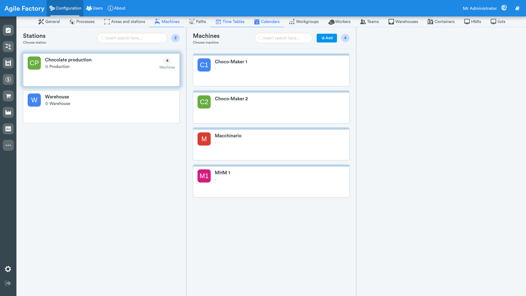
Task: Switch to the Processes tab
Action: coord(82,22)
